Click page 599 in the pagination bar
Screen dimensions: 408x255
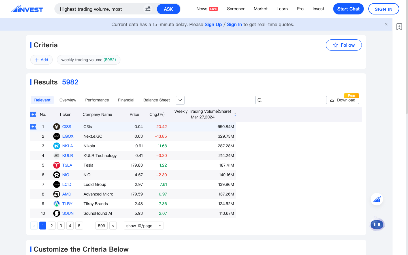click(101, 226)
